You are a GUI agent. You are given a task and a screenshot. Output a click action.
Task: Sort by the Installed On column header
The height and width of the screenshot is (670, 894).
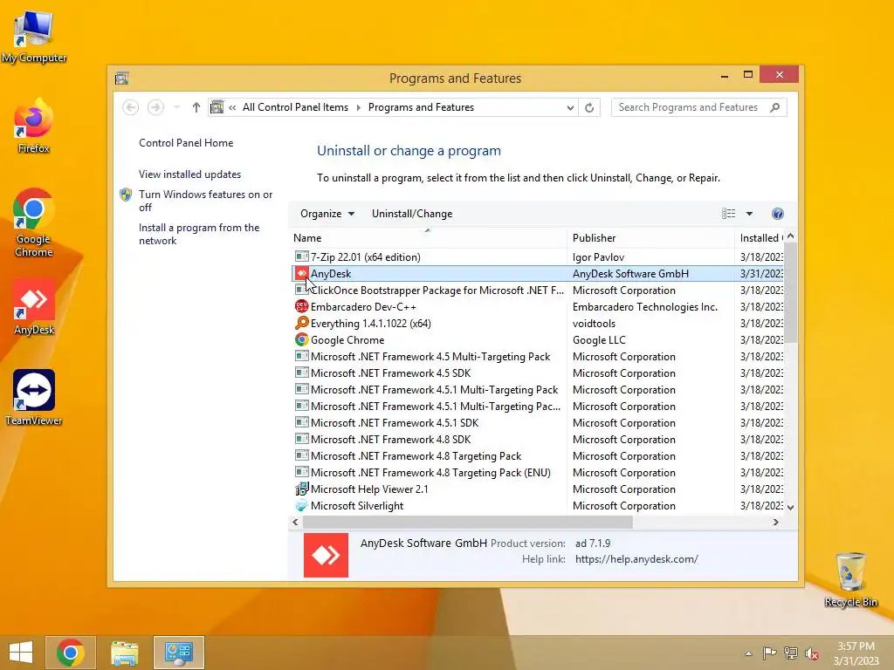[760, 238]
